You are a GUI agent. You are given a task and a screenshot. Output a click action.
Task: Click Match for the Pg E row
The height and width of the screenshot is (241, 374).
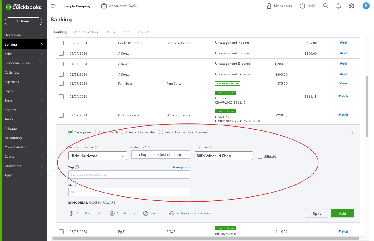[x=343, y=231]
